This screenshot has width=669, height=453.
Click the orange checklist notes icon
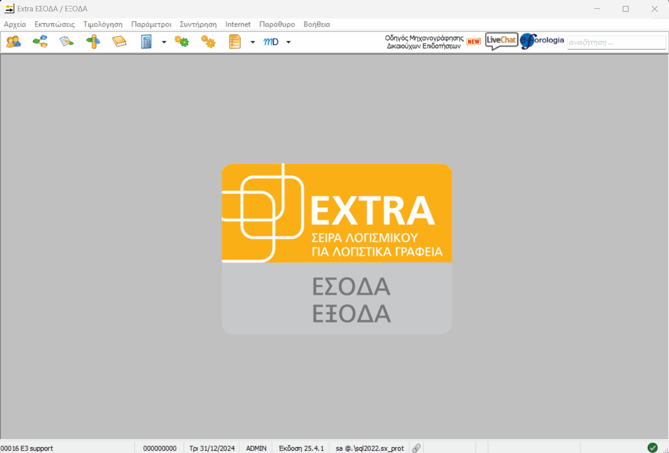pos(235,42)
